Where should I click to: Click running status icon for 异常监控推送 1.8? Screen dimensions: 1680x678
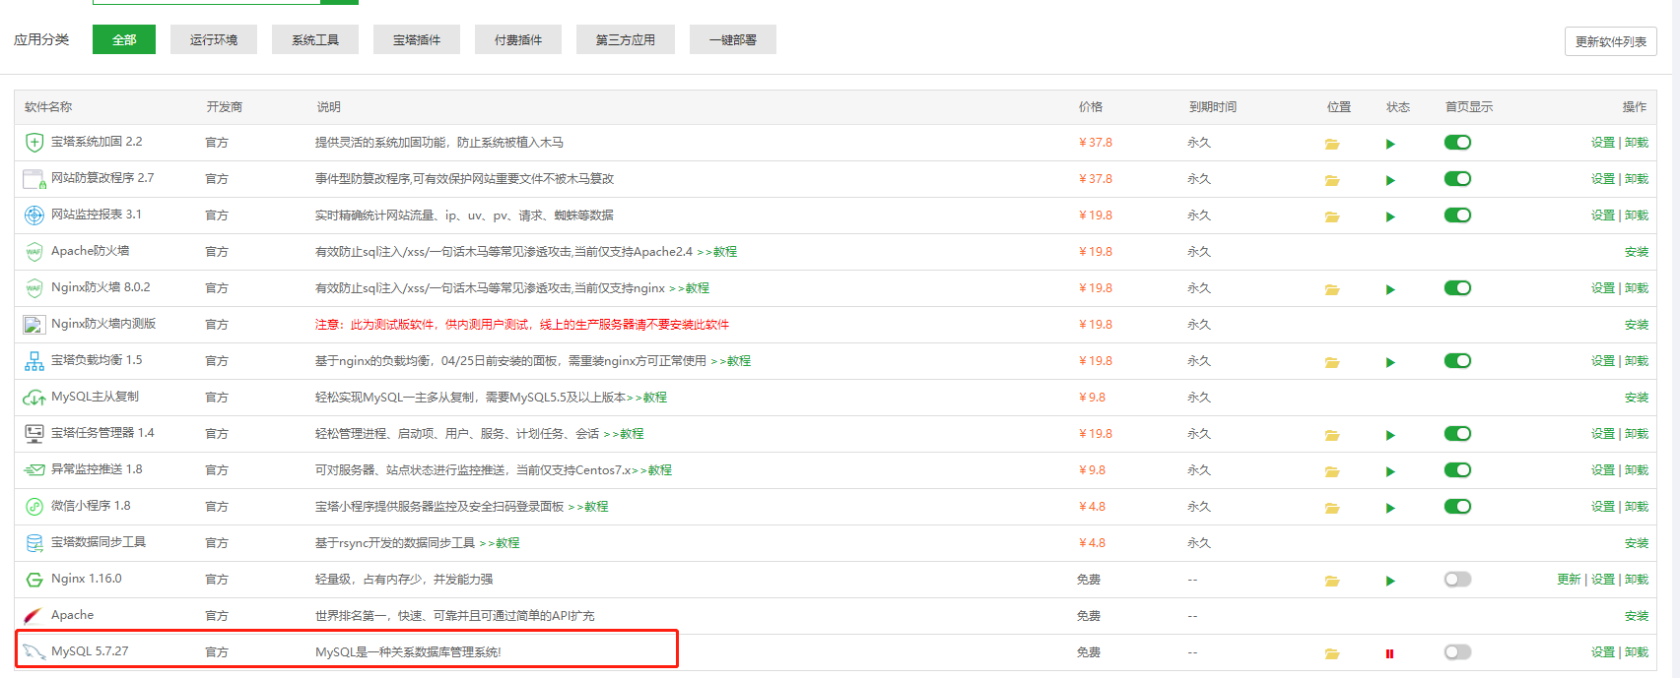(x=1390, y=471)
